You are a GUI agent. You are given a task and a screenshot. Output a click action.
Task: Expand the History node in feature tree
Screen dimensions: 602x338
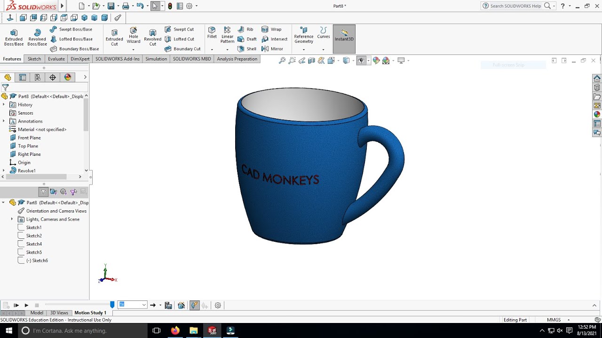4,105
